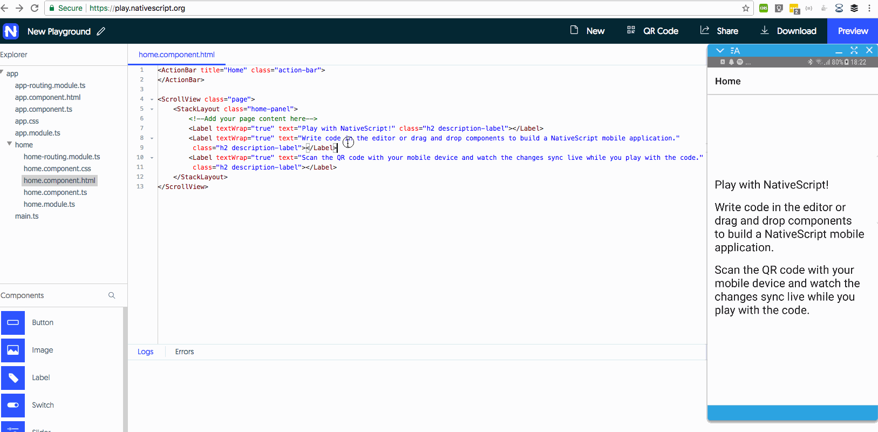Open the Logs tab
Viewport: 878px width, 432px height.
145,352
